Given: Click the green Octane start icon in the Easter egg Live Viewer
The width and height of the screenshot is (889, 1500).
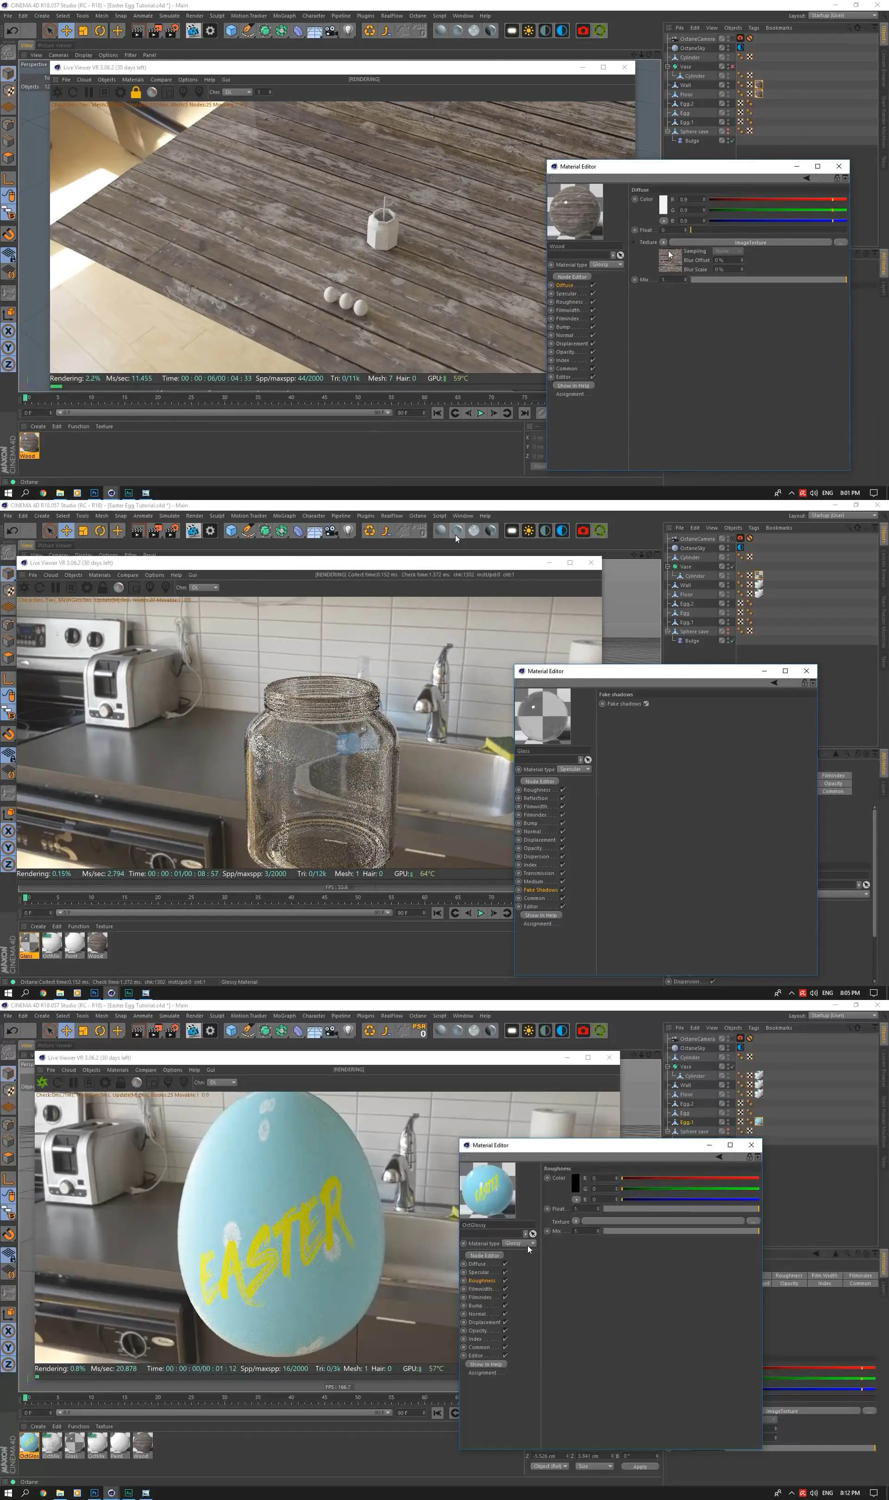Looking at the screenshot, I should [42, 1082].
